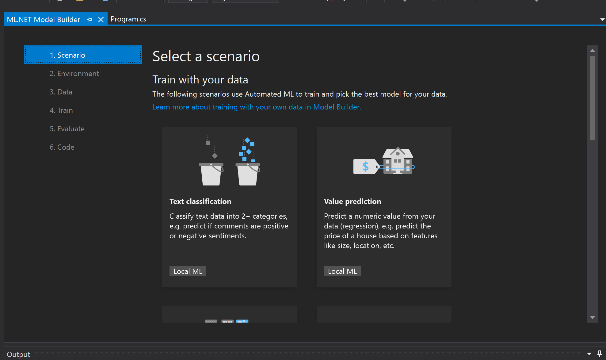Close the ML.NET Model Builder tab

coord(101,20)
